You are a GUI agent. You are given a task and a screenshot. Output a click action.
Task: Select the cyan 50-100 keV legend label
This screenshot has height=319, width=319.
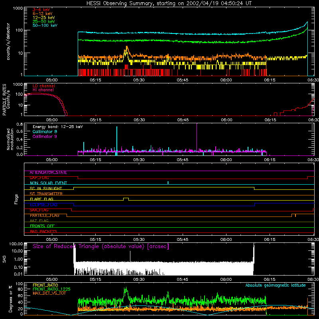45,26
